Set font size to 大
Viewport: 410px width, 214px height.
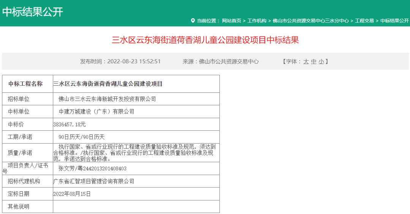[x=306, y=61]
